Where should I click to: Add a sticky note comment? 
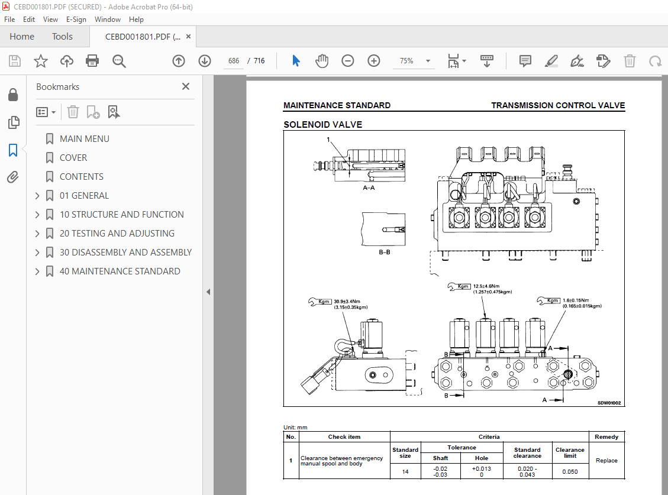[x=525, y=61]
